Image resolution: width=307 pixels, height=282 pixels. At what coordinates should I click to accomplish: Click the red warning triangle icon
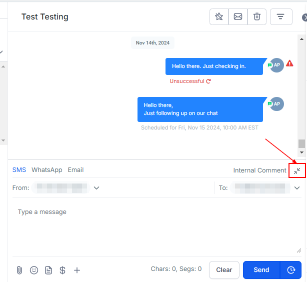(x=289, y=63)
